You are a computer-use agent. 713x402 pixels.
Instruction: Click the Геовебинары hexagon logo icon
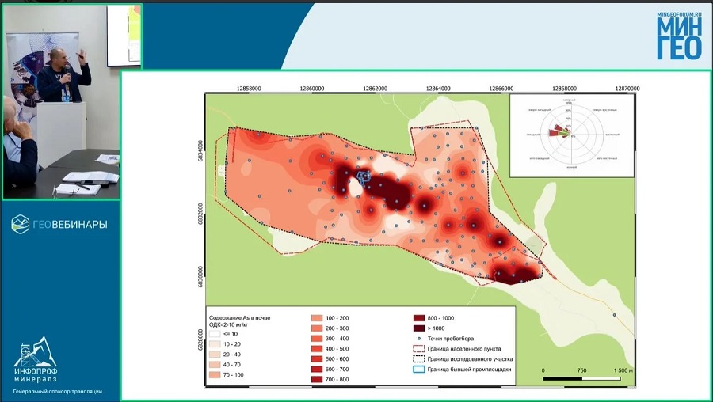pos(21,224)
